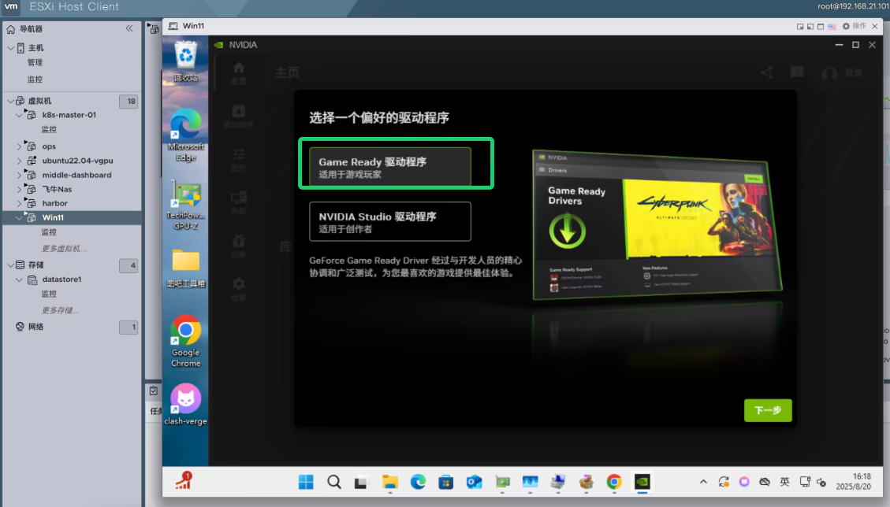Select the 管理 item under 主机
The height and width of the screenshot is (507, 890).
[x=35, y=62]
